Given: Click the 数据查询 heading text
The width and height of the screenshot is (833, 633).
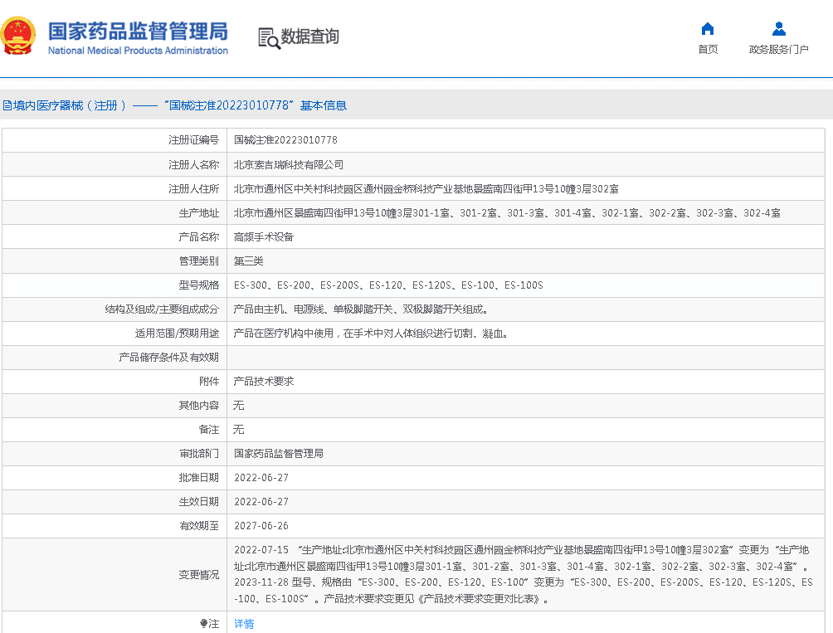Looking at the screenshot, I should pyautogui.click(x=309, y=37).
